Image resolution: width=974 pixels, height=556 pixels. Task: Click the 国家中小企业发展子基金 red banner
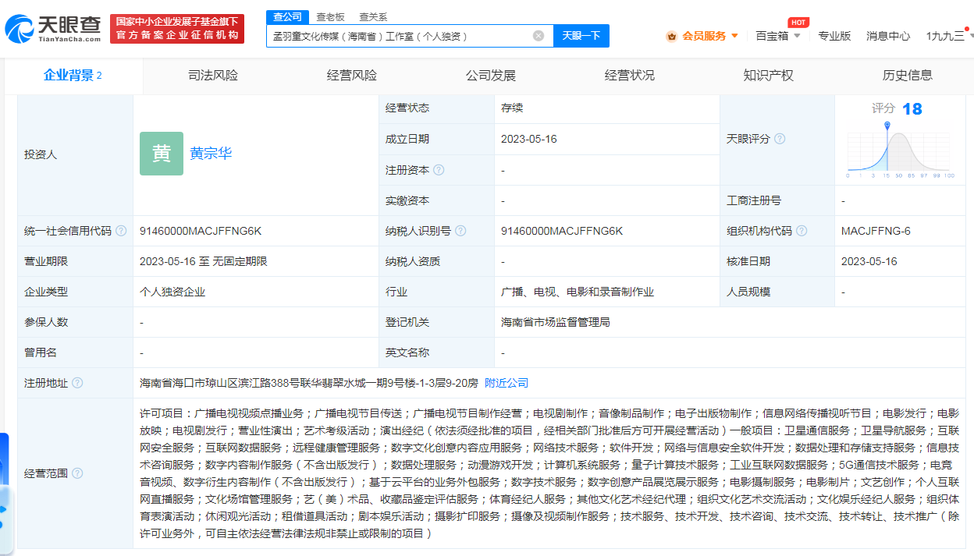177,29
